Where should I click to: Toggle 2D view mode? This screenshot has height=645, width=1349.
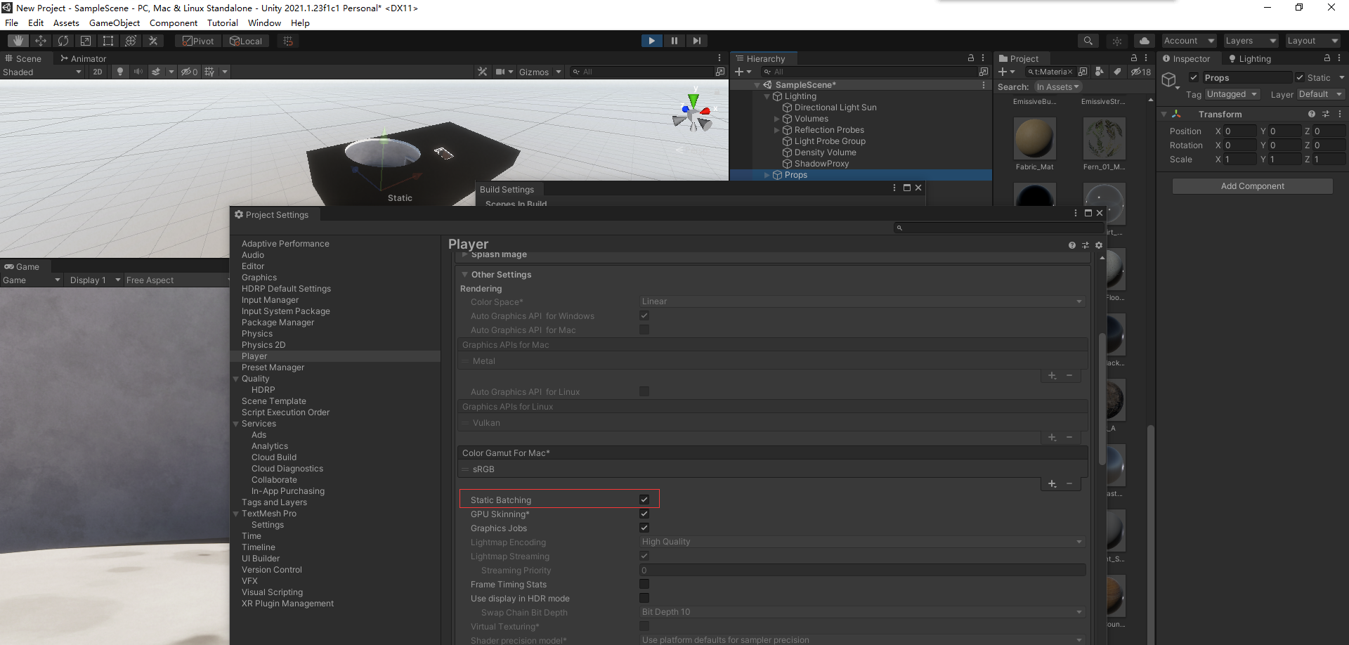point(98,72)
